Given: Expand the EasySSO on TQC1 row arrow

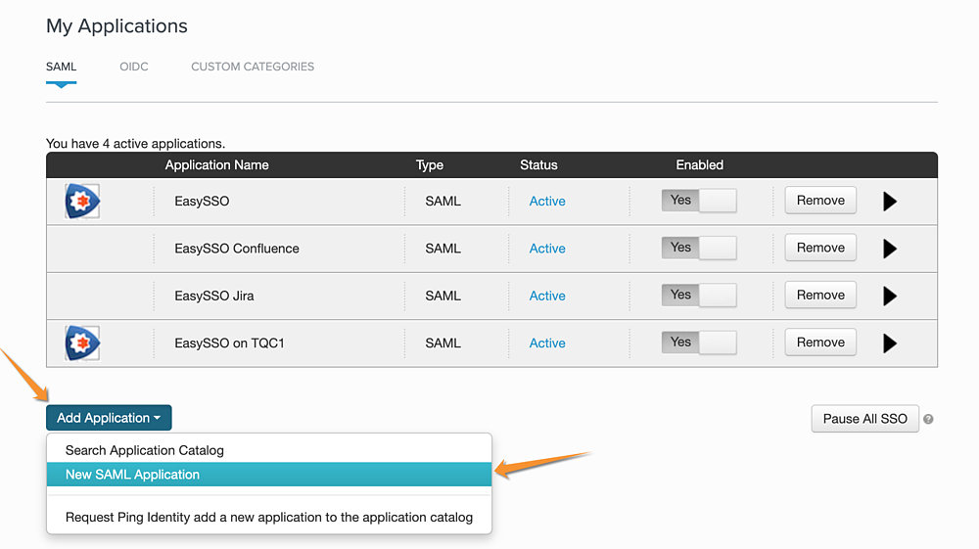Looking at the screenshot, I should [x=890, y=343].
